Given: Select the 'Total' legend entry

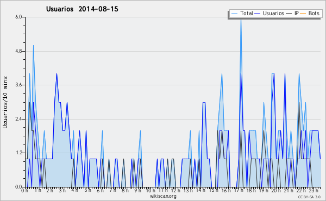Looking at the screenshot, I should click(247, 13).
